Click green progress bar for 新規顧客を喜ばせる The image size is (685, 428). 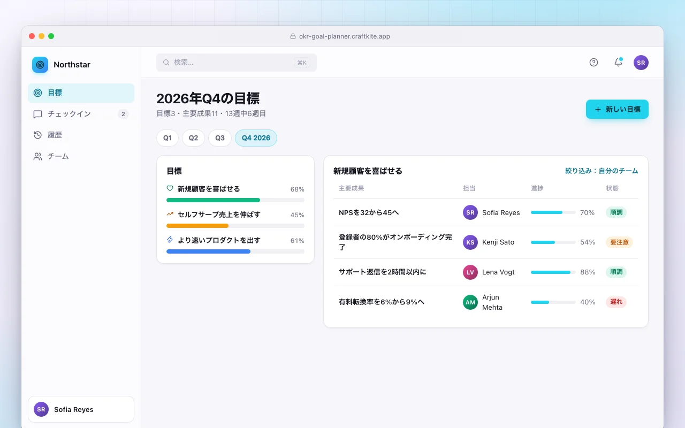pyautogui.click(x=235, y=200)
